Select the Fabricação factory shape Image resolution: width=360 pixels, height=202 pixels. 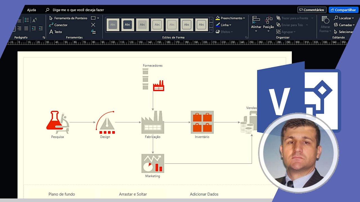click(x=153, y=122)
